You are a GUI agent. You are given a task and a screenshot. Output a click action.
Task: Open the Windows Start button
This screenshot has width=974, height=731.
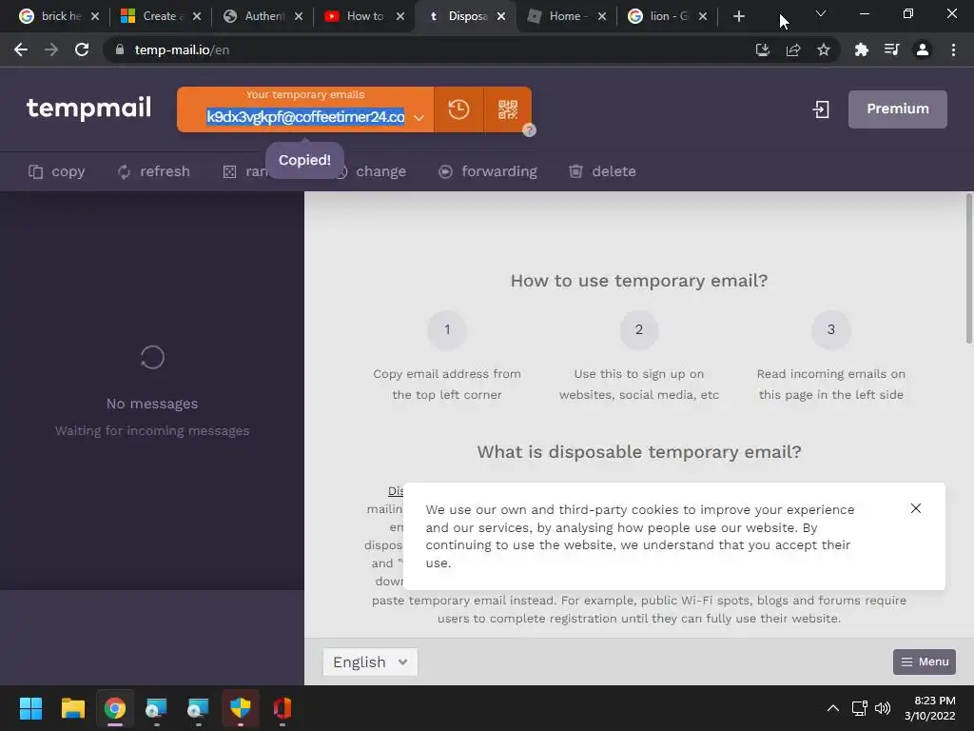click(x=30, y=708)
